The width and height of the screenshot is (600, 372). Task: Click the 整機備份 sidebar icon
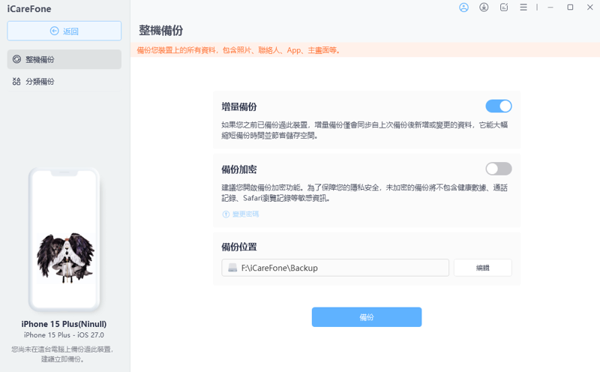(x=16, y=59)
